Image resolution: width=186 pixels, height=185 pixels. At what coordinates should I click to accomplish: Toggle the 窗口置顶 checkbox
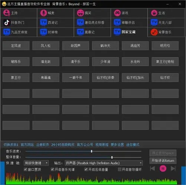pyautogui.click(x=26, y=169)
